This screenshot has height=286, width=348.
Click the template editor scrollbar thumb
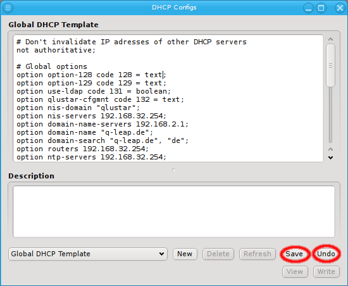pos(330,65)
